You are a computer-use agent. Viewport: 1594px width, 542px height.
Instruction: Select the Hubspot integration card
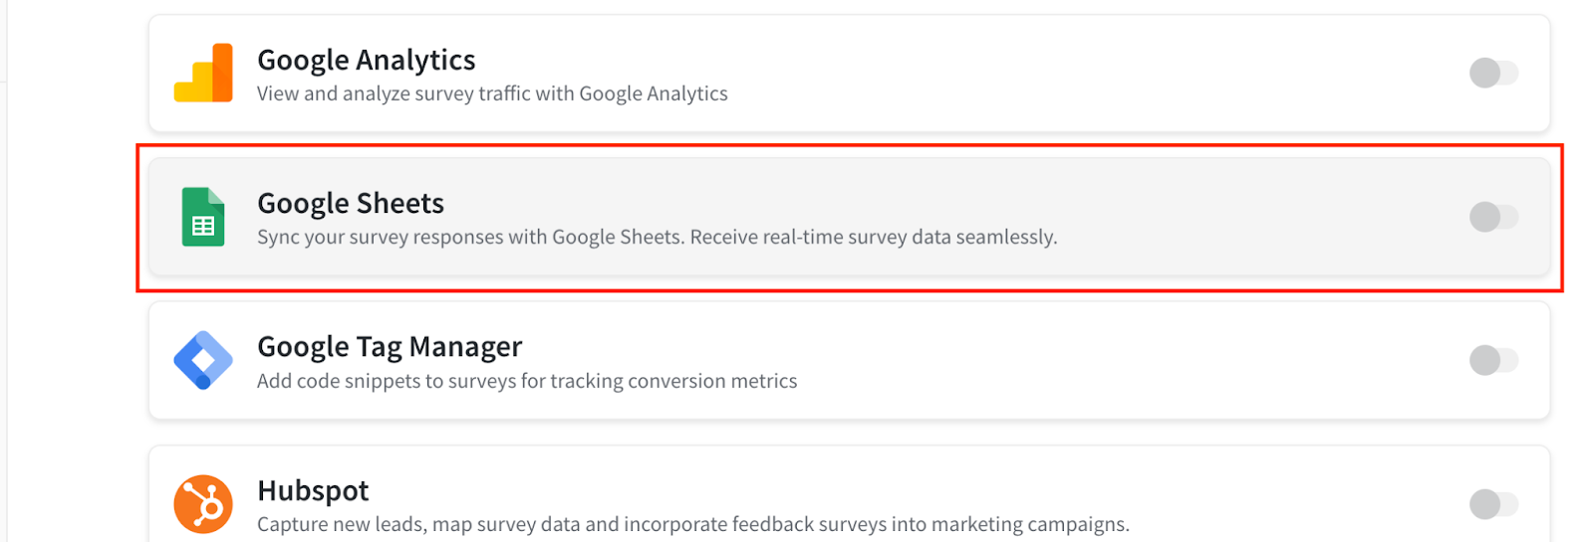click(x=850, y=494)
